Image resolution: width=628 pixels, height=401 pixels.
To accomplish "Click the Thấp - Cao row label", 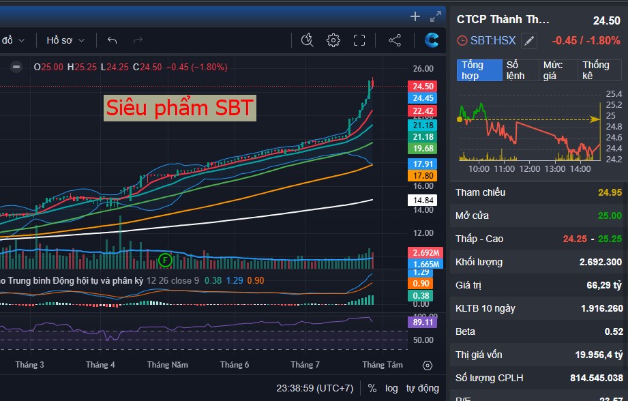I will (x=479, y=239).
